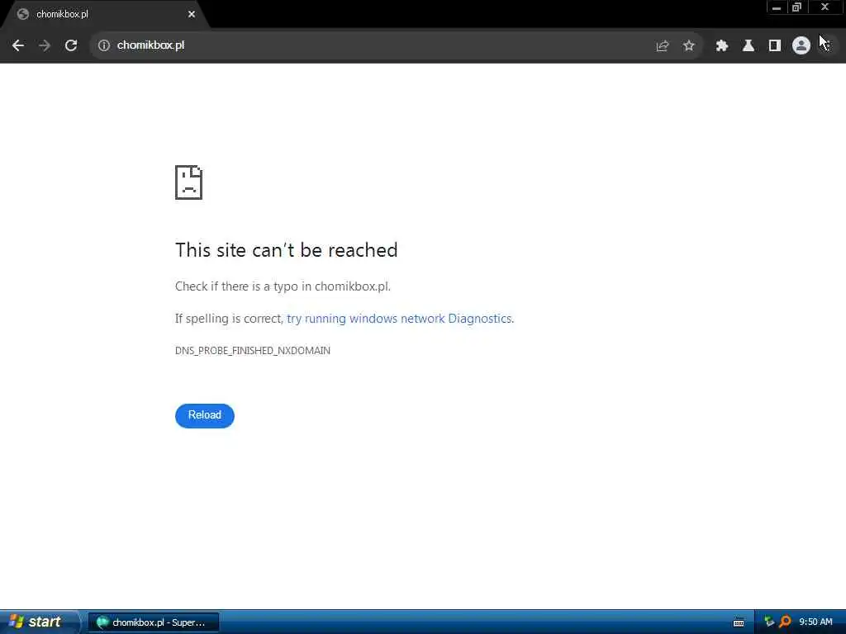Select the chomikbox.pl browser tab

(105, 15)
